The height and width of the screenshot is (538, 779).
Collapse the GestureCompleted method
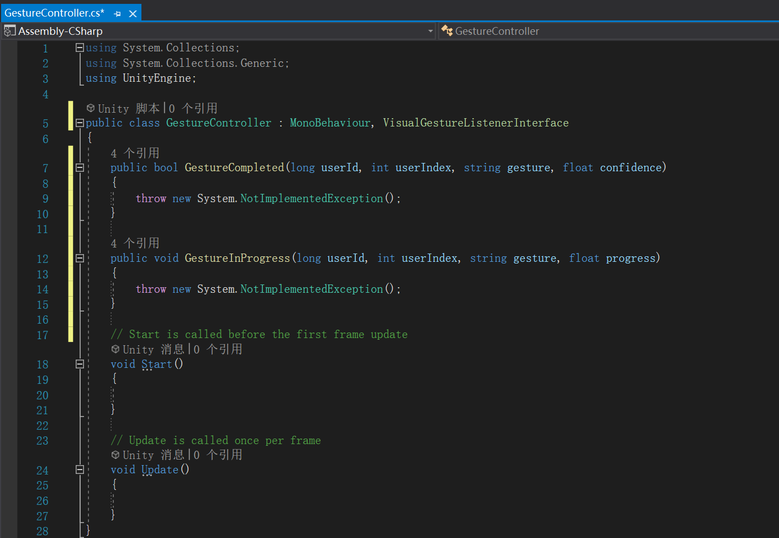[x=79, y=167]
